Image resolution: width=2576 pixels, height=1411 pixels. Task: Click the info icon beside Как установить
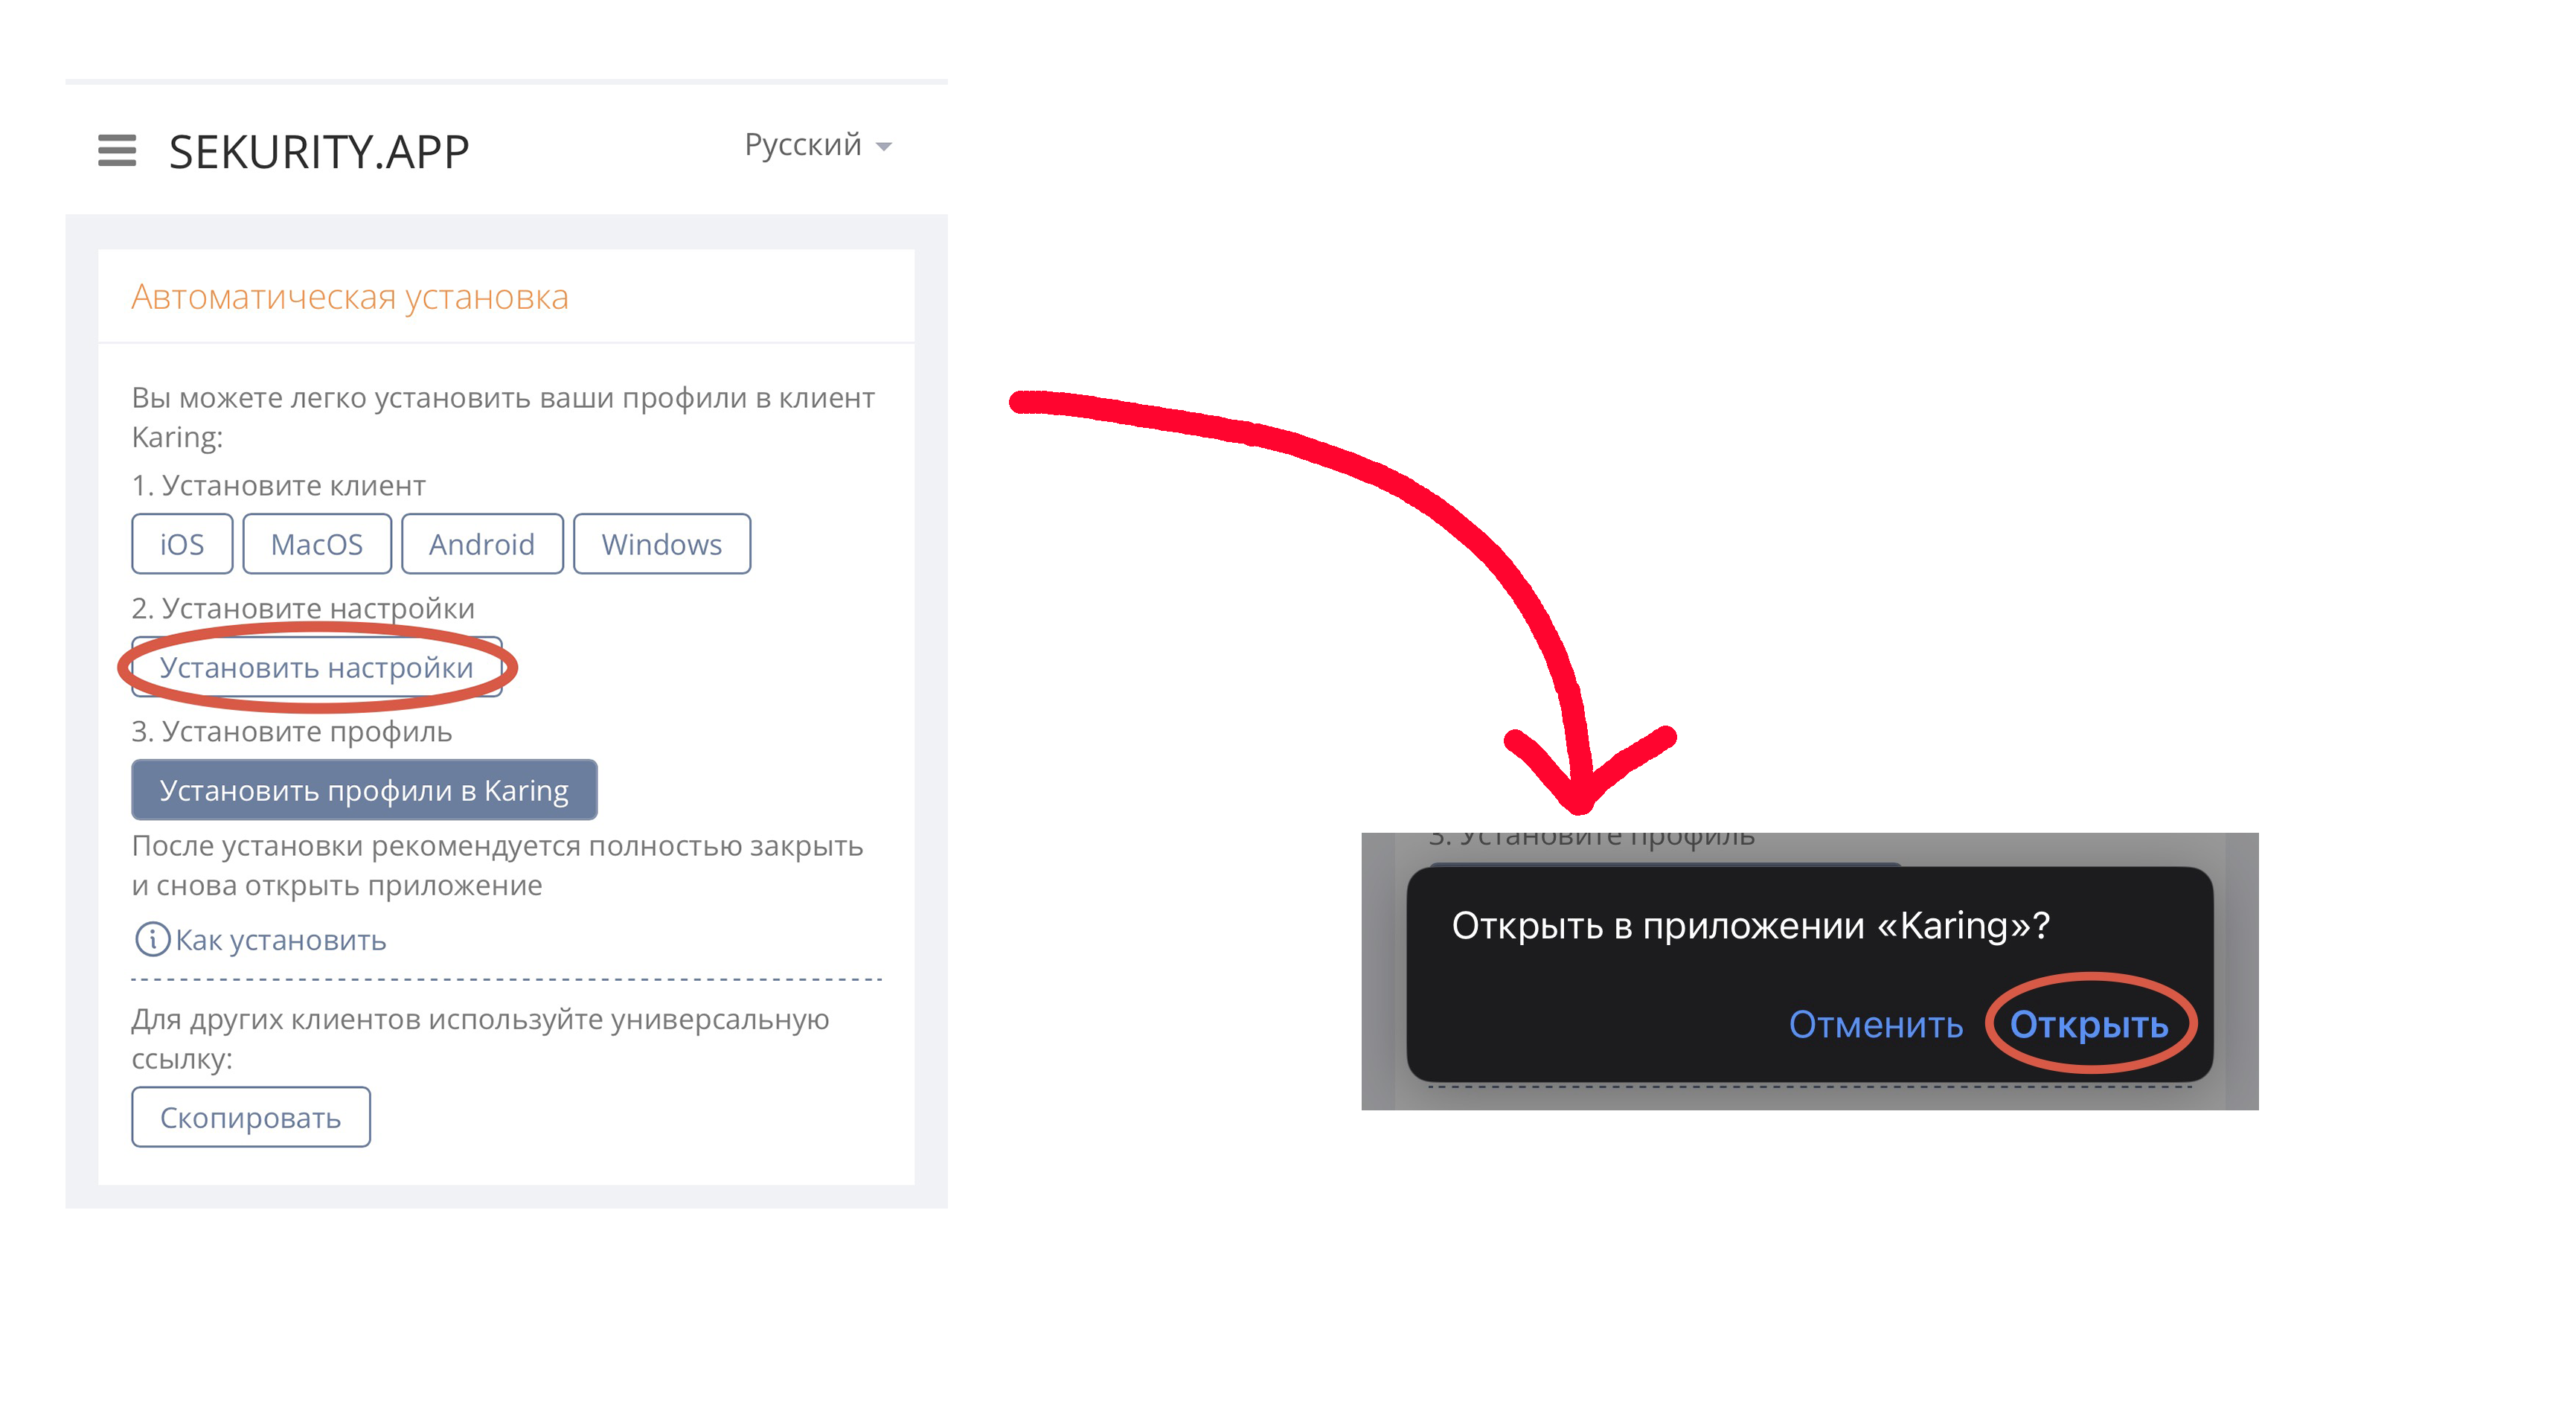click(152, 939)
